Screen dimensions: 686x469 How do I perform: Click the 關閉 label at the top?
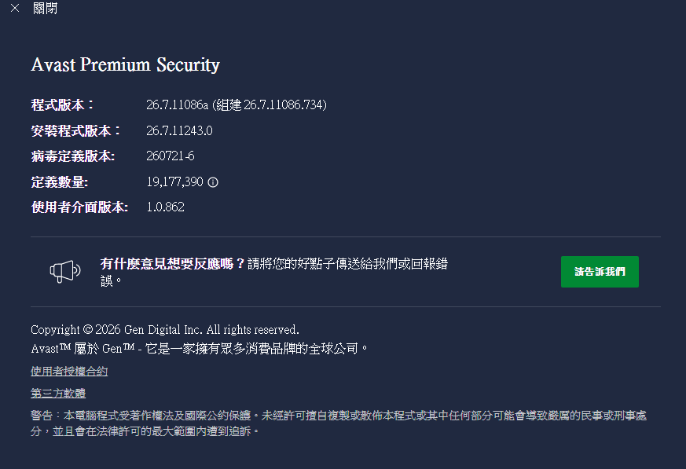[45, 9]
